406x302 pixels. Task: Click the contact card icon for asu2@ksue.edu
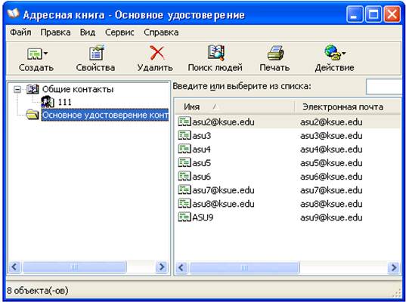tap(184, 122)
